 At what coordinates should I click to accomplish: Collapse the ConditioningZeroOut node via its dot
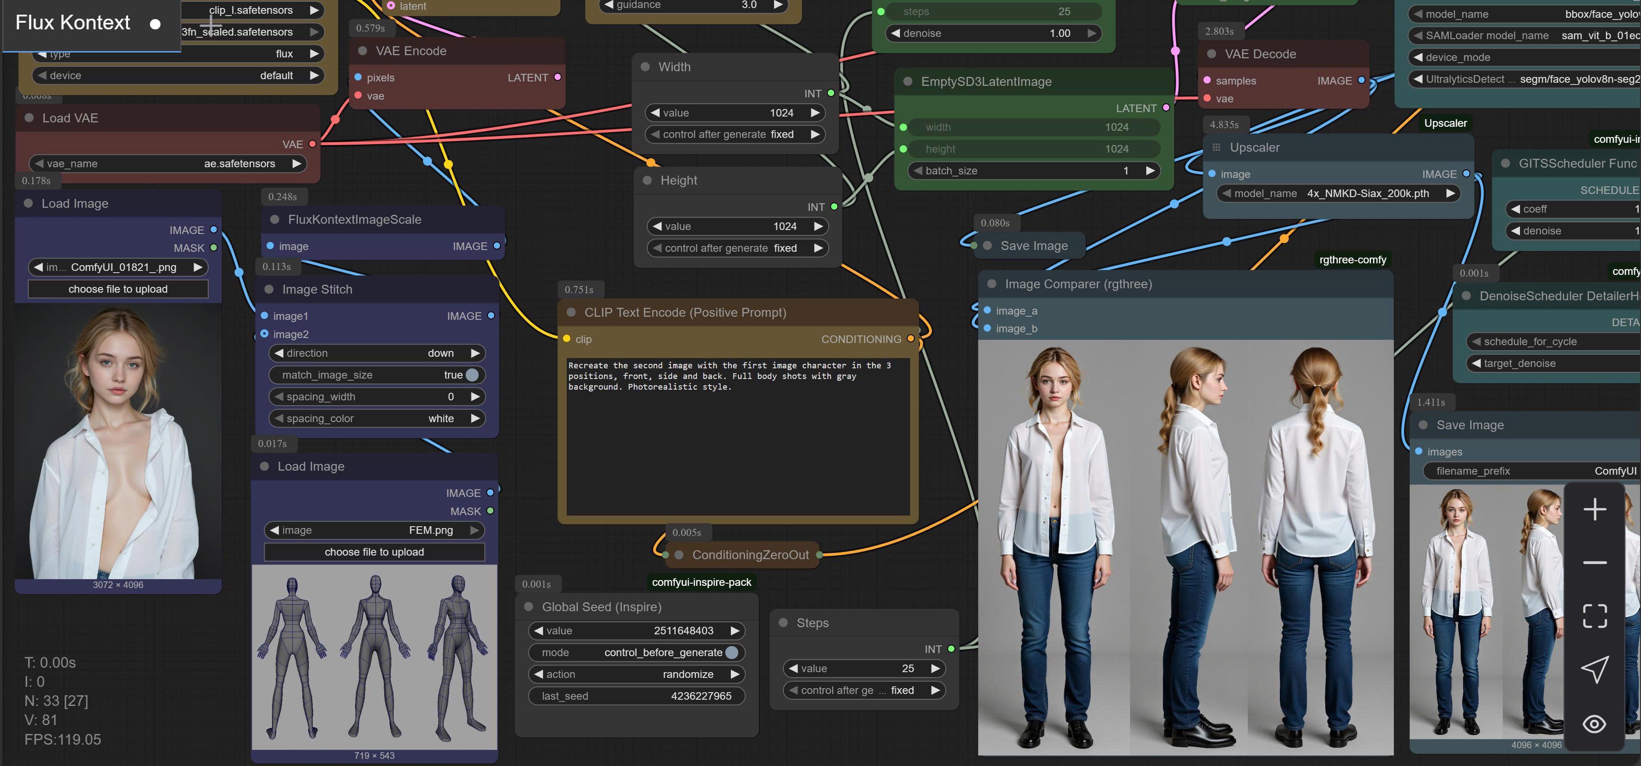tap(679, 555)
